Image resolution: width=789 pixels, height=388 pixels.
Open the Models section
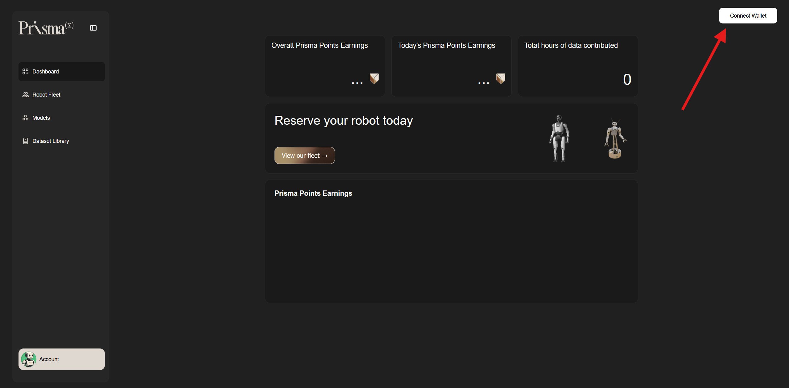(x=41, y=118)
